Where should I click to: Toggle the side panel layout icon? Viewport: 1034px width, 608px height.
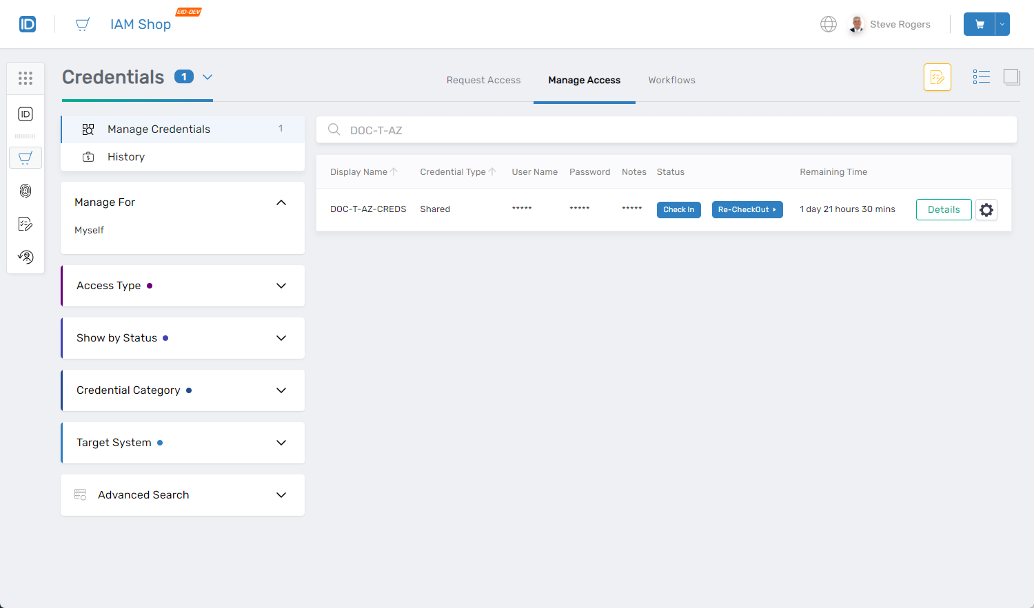(1011, 77)
